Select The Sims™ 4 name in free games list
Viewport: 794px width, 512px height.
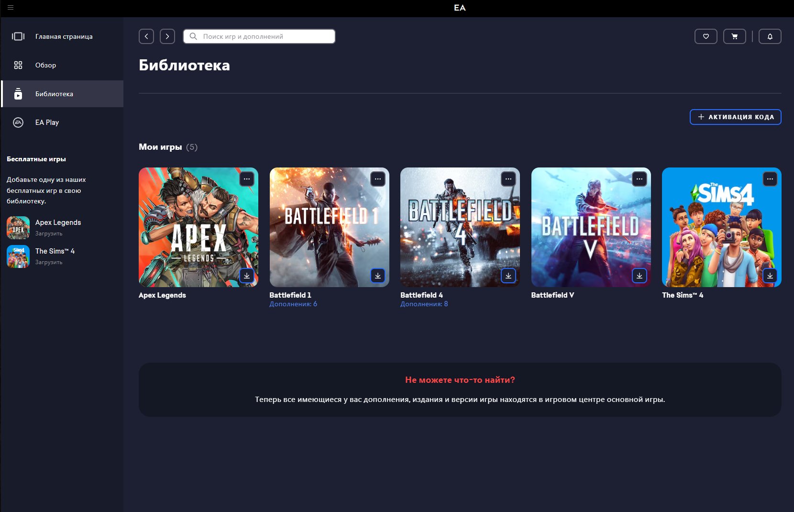click(55, 251)
